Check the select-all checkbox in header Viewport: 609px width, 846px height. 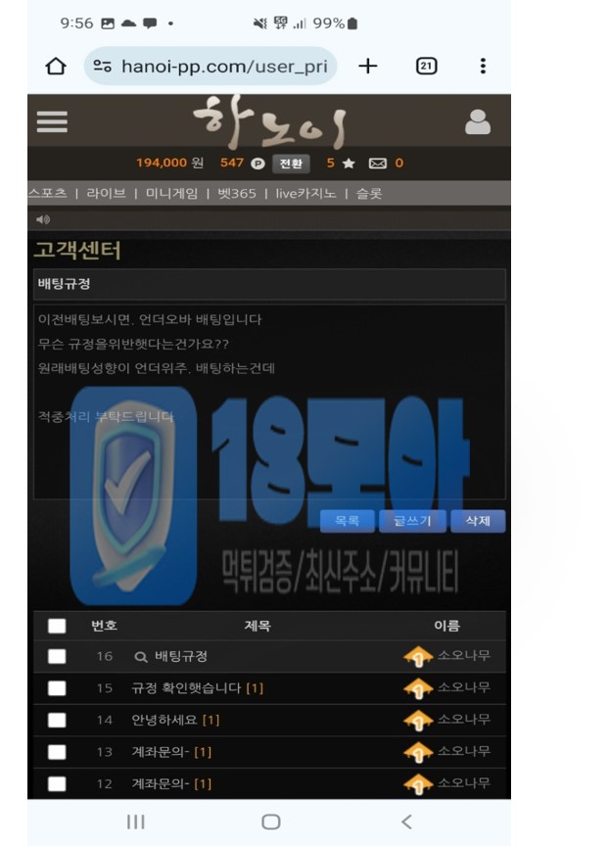click(x=57, y=626)
